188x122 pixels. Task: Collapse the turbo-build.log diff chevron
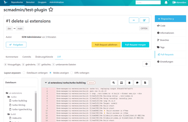click(46, 83)
